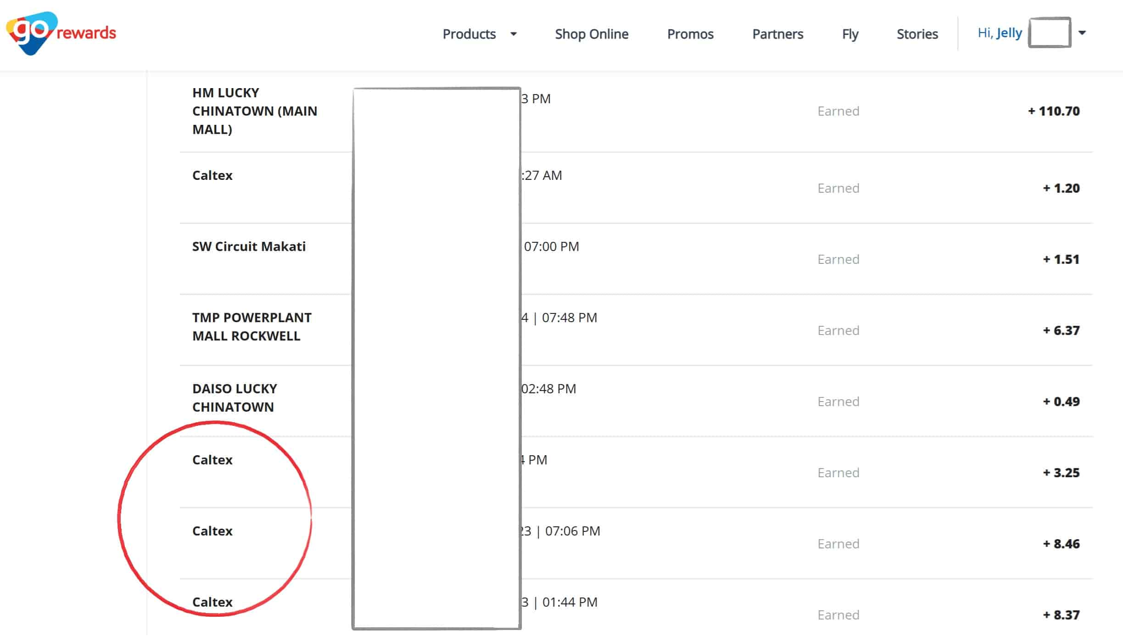Expand the Products dropdown arrow
The image size is (1123, 642).
point(514,34)
